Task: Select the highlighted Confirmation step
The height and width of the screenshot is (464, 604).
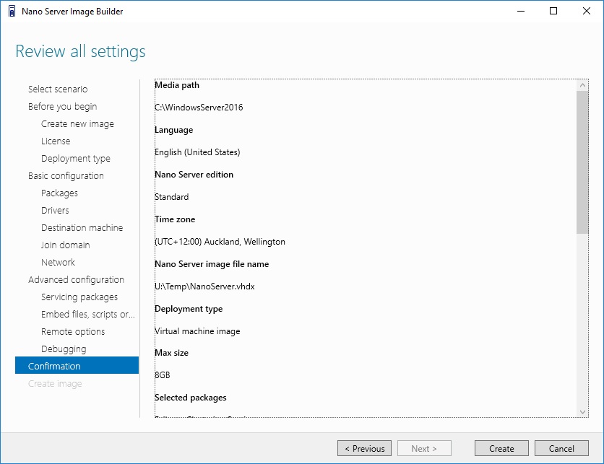Action: point(77,366)
